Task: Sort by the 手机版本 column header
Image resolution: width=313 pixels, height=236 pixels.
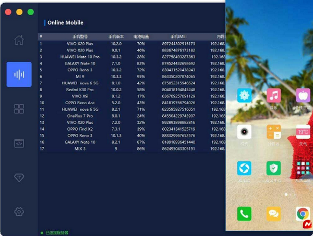Action: [116, 36]
